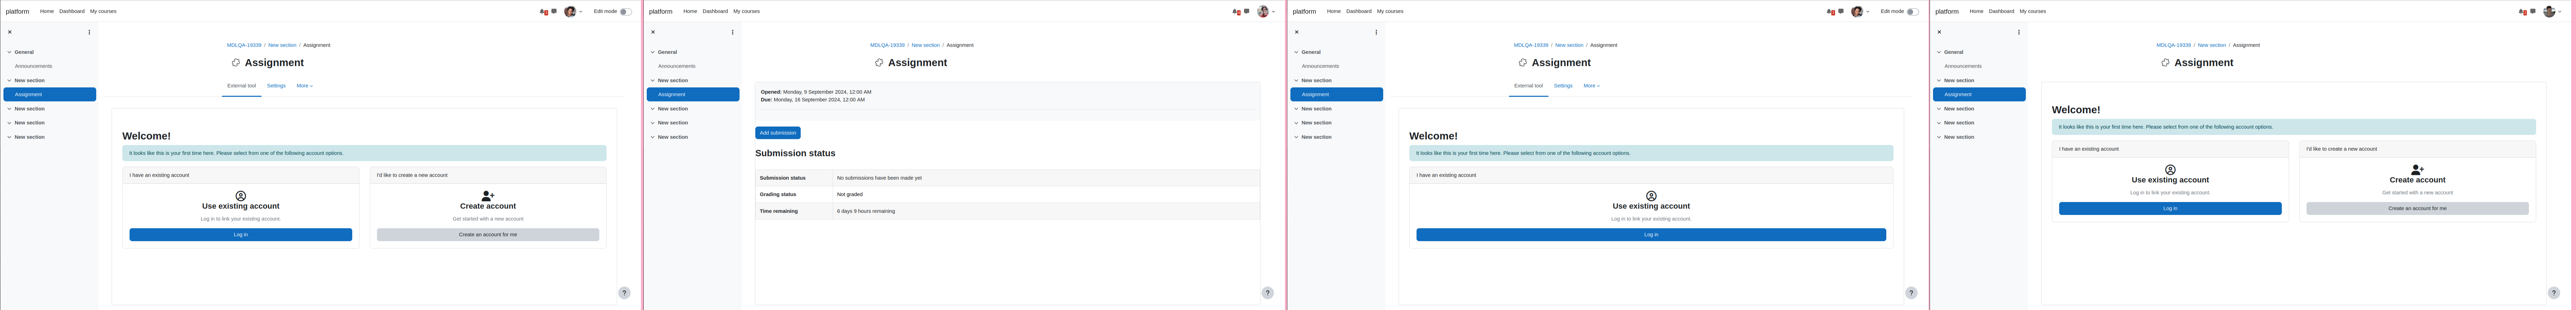Select highlighted Assignment item in fourth window's sidebar
Image resolution: width=2576 pixels, height=310 pixels.
tap(1979, 95)
